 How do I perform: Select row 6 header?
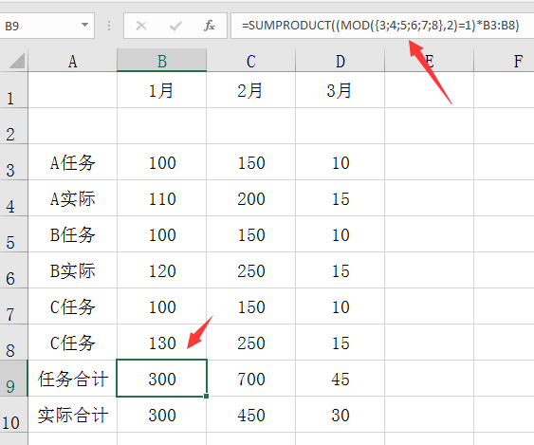click(x=13, y=270)
